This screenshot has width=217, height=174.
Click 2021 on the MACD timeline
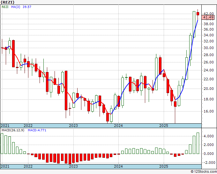point(5,166)
